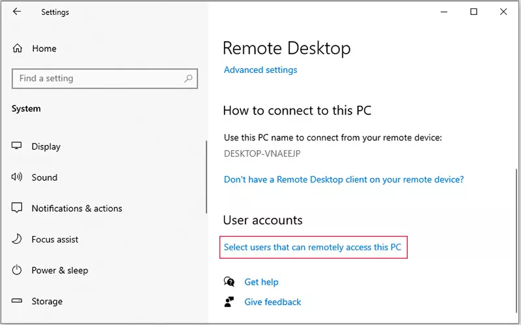521x325 pixels.
Task: Open Notifications & actions settings
Action: click(77, 208)
